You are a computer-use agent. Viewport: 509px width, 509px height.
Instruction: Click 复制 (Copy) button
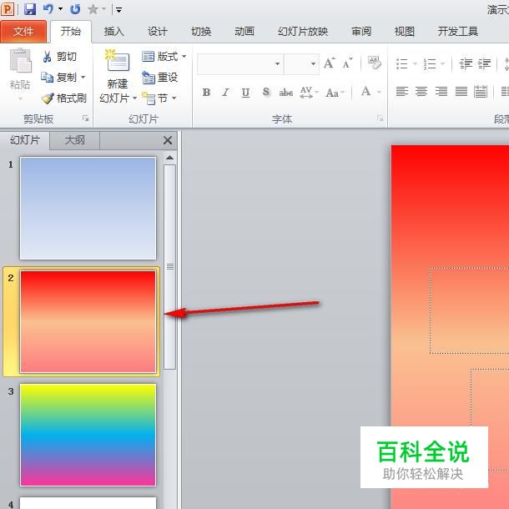(58, 78)
